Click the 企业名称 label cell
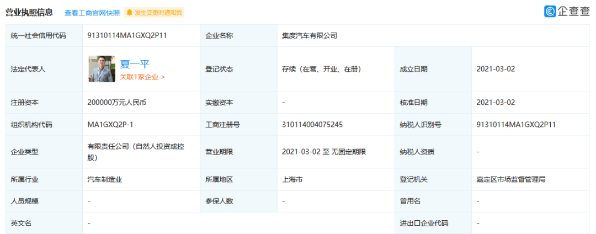Image resolution: width=596 pixels, height=234 pixels. pos(238,36)
